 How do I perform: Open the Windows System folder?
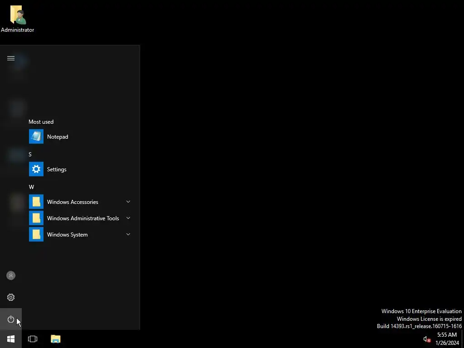80,234
